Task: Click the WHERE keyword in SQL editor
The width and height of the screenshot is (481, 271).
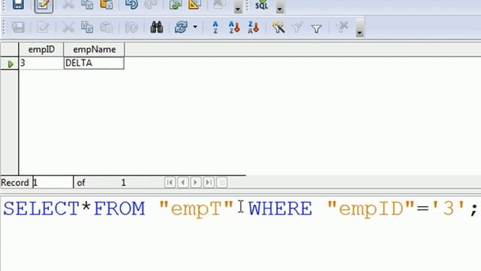Action: (x=280, y=209)
